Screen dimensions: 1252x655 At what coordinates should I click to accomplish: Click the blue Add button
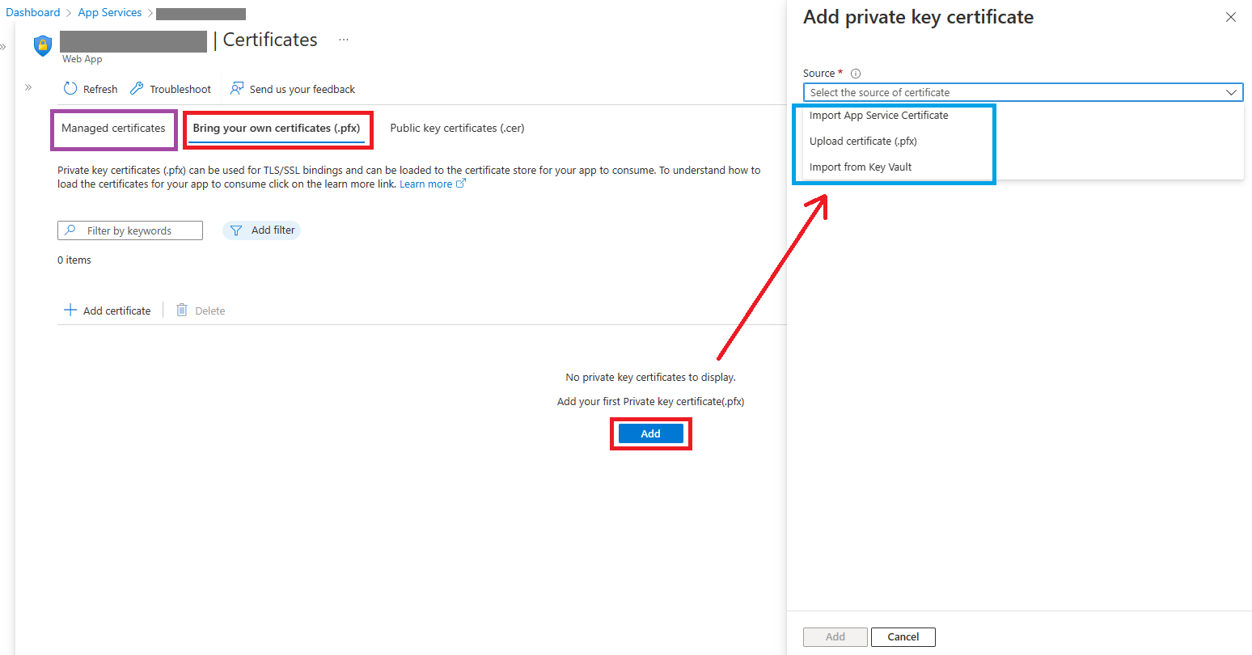[650, 434]
